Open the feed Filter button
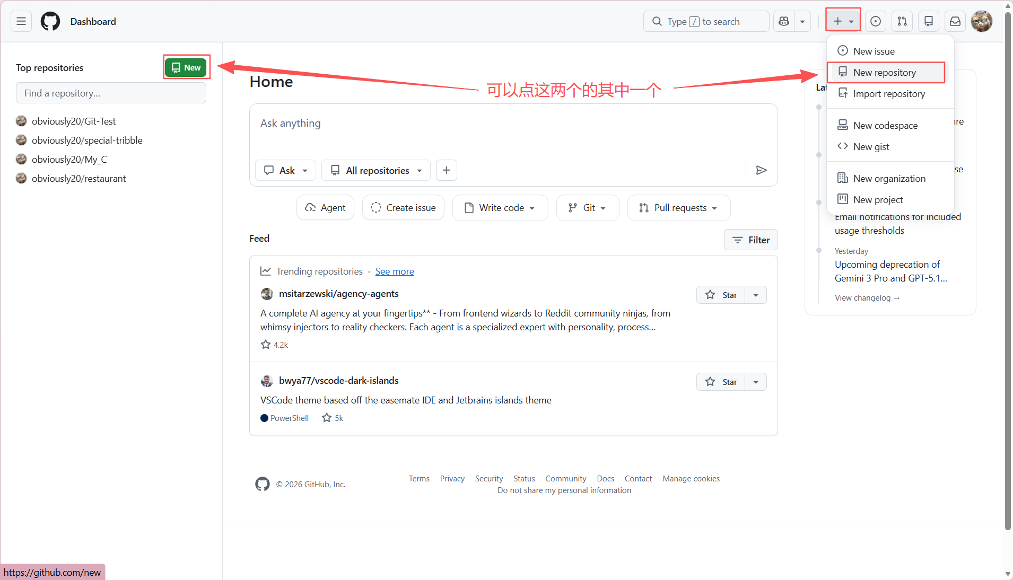Image resolution: width=1013 pixels, height=580 pixels. 751,240
